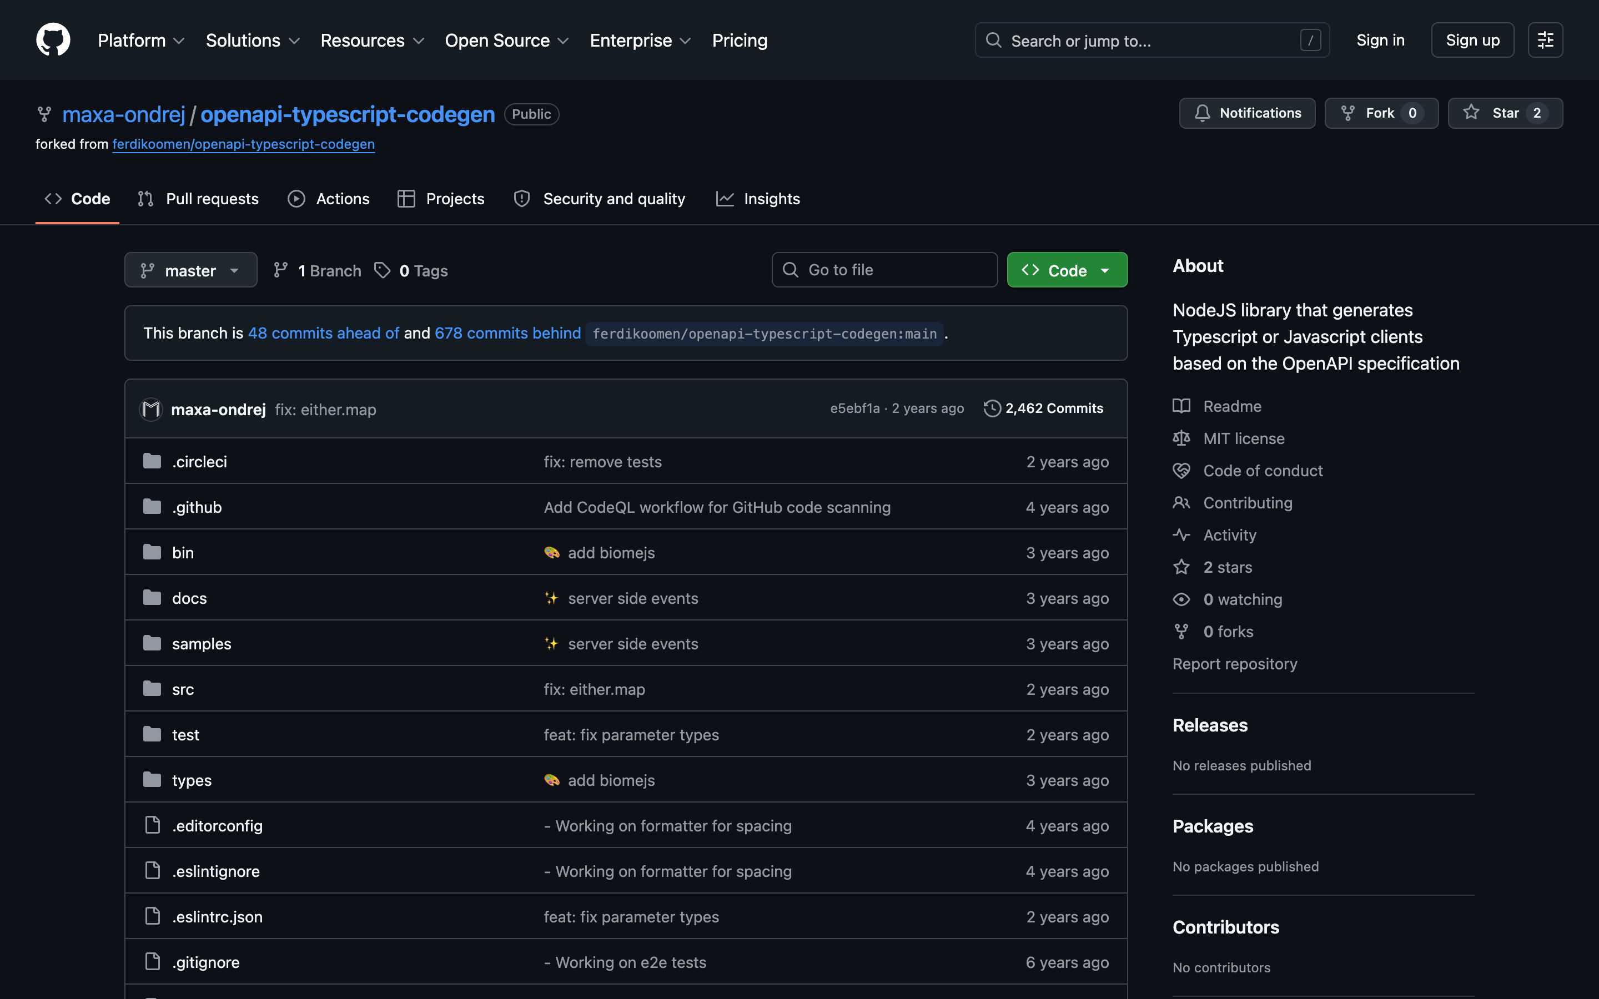The width and height of the screenshot is (1599, 999).
Task: Open the maxa-ondrej owner link
Action: (x=124, y=114)
